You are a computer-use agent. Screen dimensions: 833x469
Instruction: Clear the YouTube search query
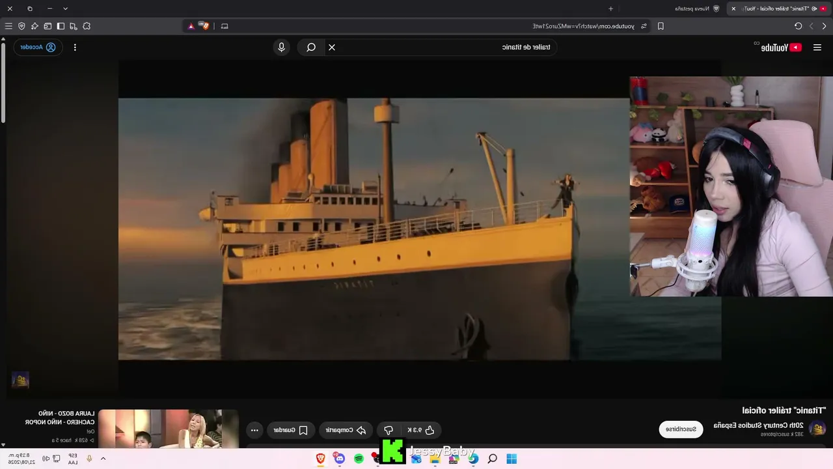331,47
